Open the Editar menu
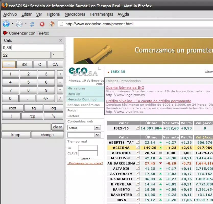Viewport: 213px width, 204px height. (x=27, y=14)
